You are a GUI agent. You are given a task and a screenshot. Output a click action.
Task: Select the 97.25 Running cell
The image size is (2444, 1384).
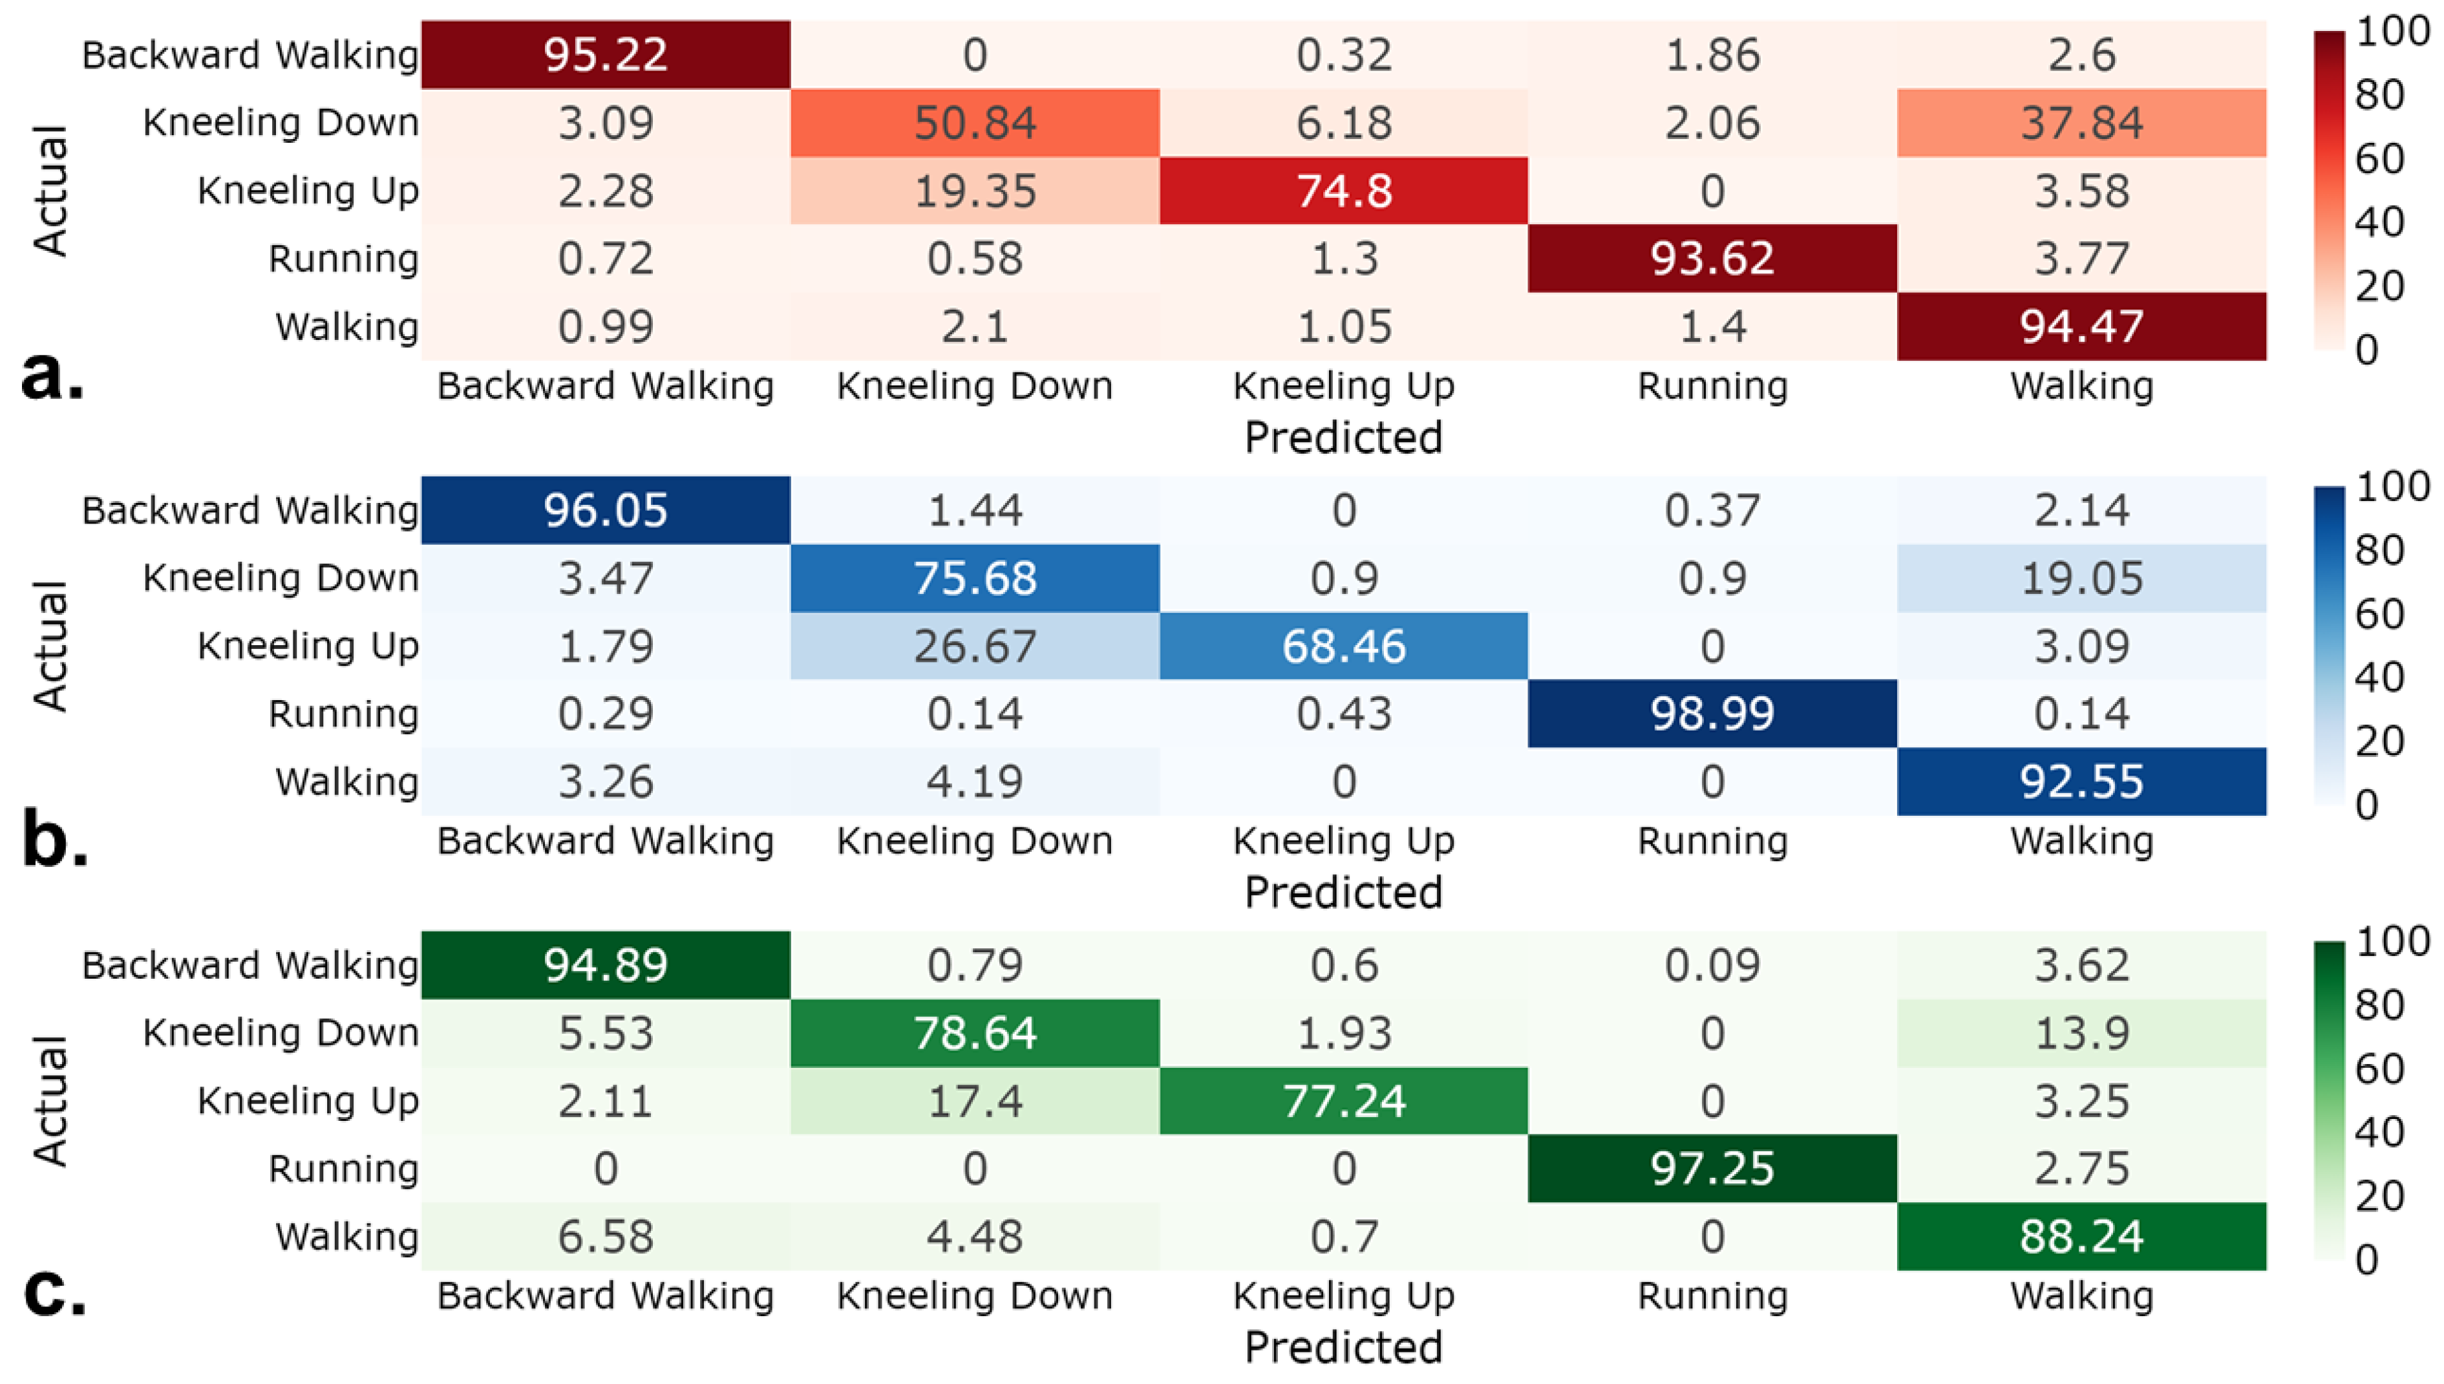pyautogui.click(x=1712, y=1168)
